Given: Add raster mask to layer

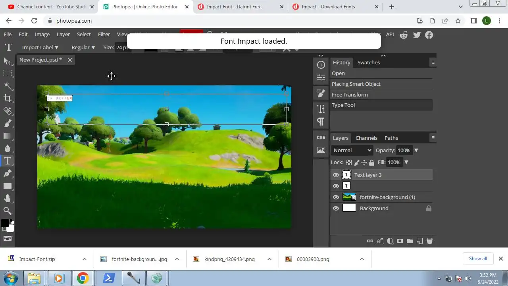Looking at the screenshot, I should click(400, 241).
